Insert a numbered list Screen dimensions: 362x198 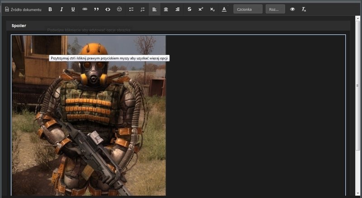click(x=143, y=9)
